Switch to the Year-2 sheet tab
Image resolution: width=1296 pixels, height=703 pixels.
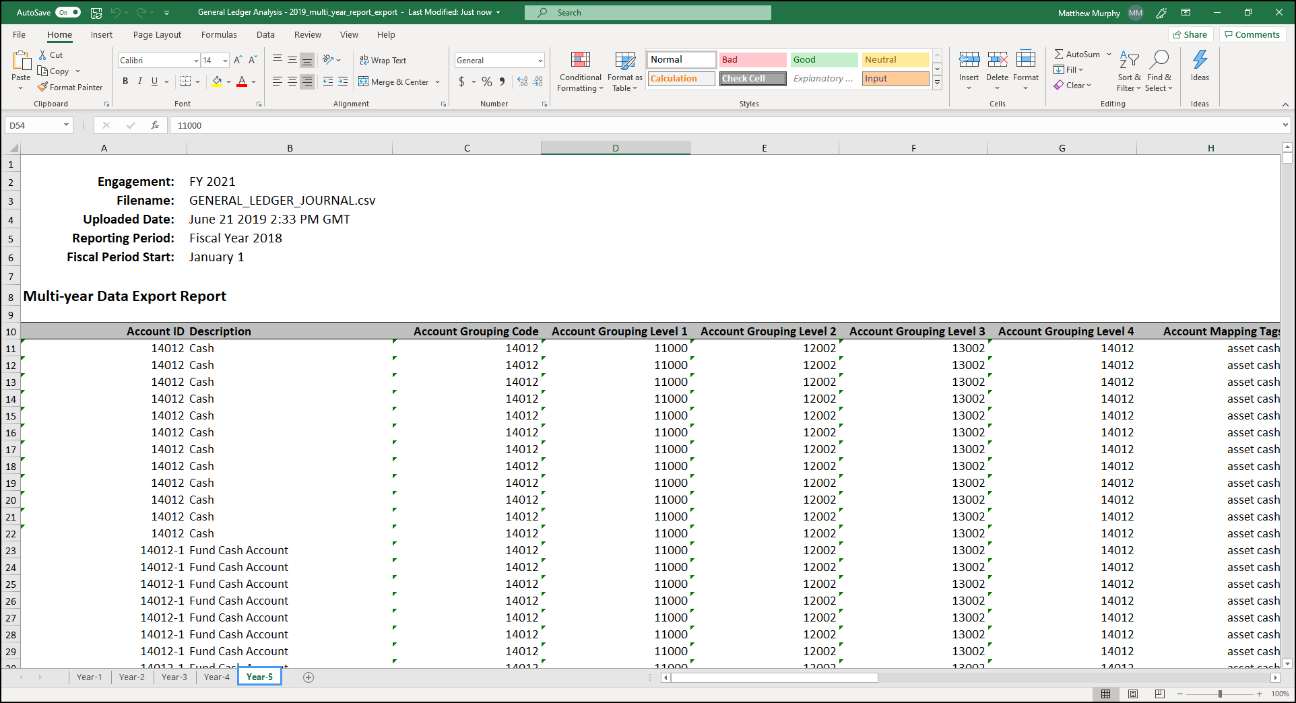131,677
